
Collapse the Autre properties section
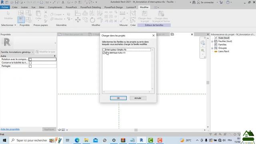(55, 56)
